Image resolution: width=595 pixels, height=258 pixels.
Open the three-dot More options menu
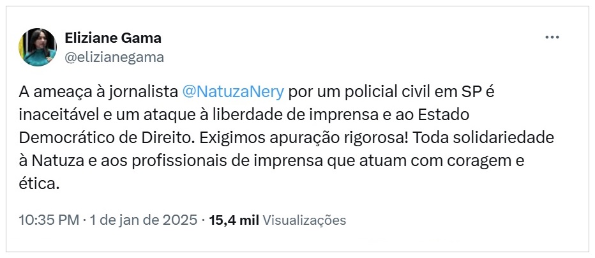(x=552, y=38)
